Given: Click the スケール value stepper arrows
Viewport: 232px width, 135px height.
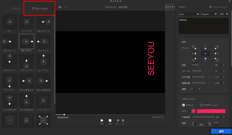Looking at the screenshot, I should point(224,71).
